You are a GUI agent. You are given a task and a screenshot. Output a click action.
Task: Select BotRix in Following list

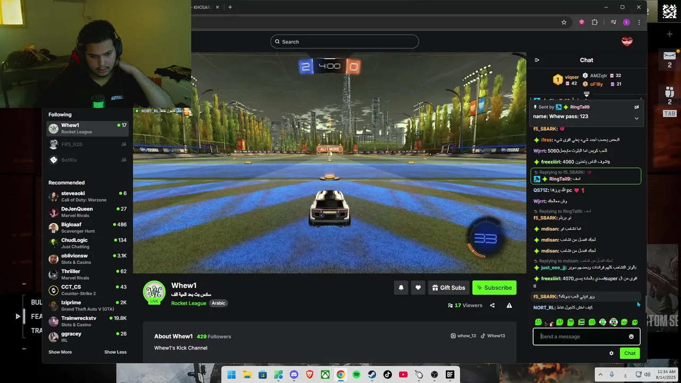pyautogui.click(x=88, y=160)
